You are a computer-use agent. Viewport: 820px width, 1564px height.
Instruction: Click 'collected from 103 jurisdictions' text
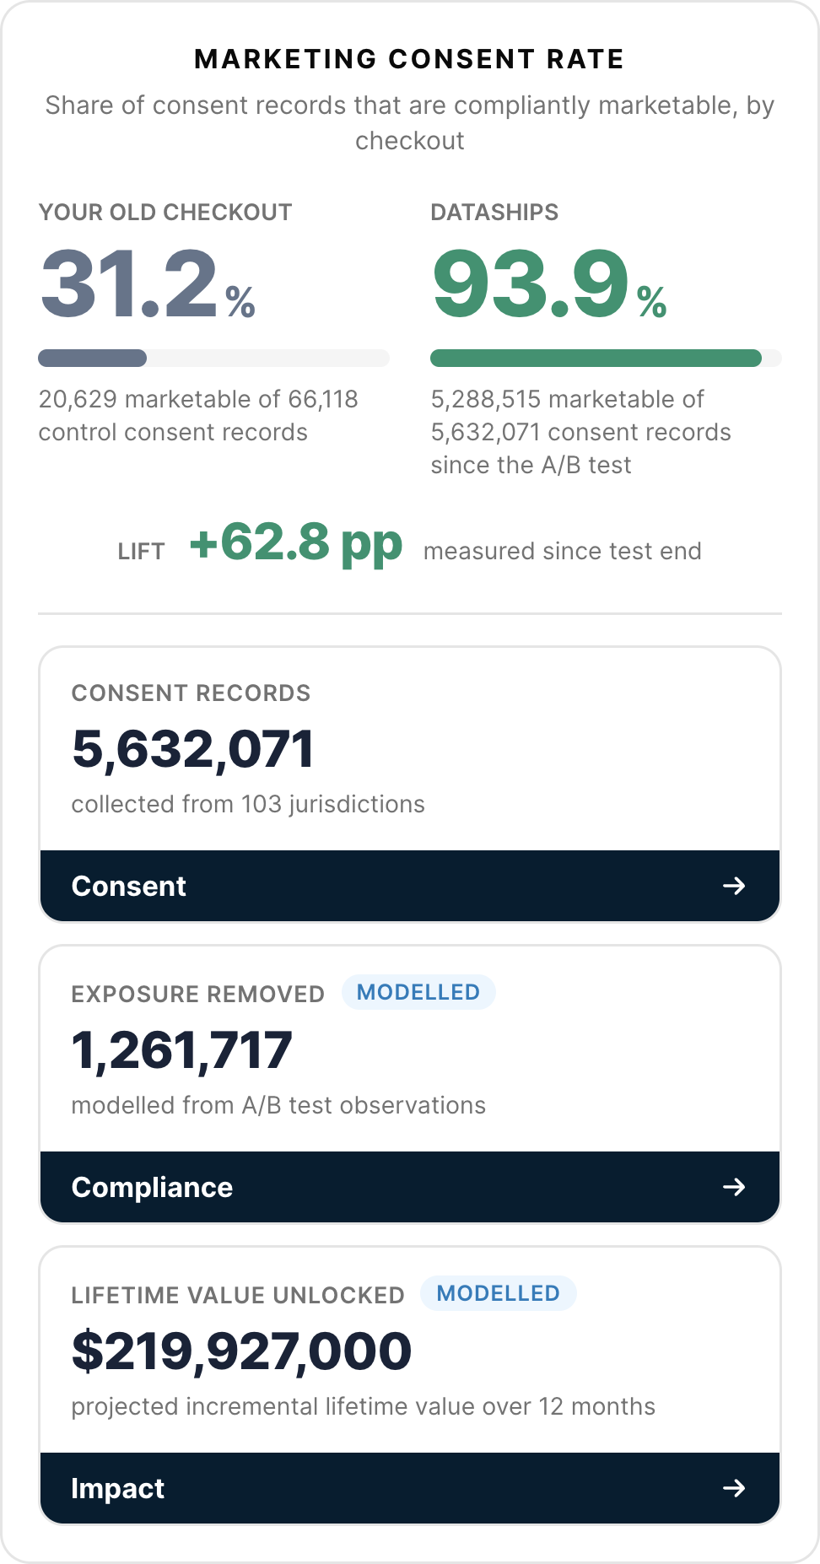[x=248, y=804]
